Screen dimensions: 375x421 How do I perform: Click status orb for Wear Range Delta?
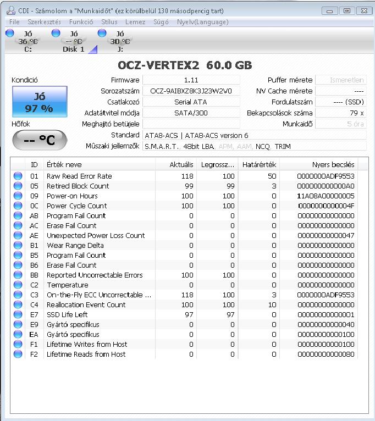[x=18, y=245]
